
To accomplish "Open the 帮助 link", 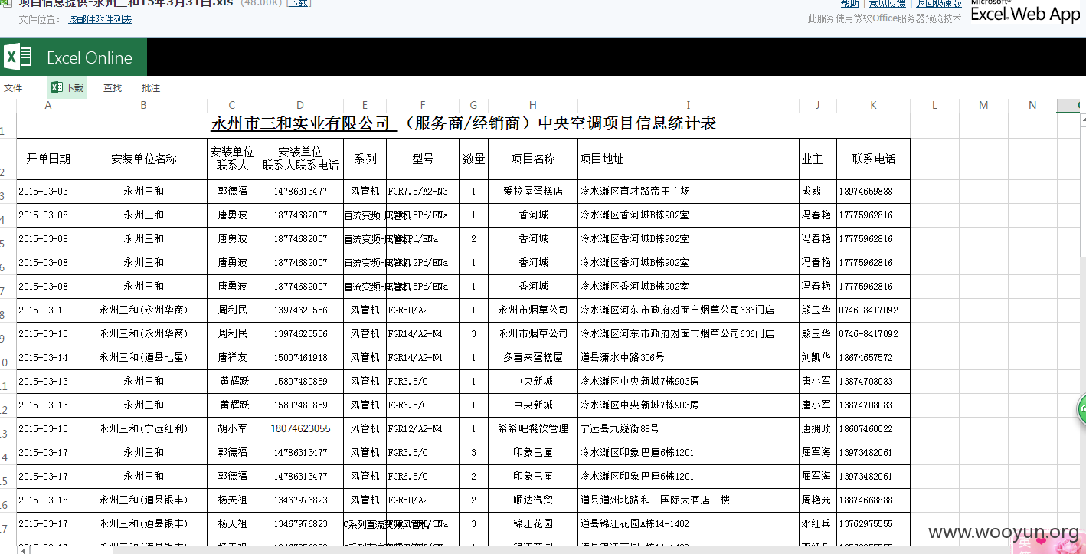I will pos(850,4).
